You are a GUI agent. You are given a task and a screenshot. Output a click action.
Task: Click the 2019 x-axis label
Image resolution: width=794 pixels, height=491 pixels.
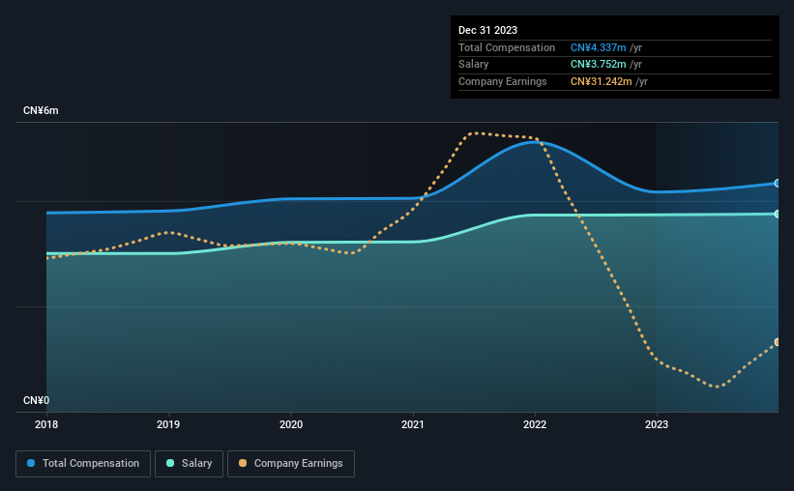[x=168, y=424]
